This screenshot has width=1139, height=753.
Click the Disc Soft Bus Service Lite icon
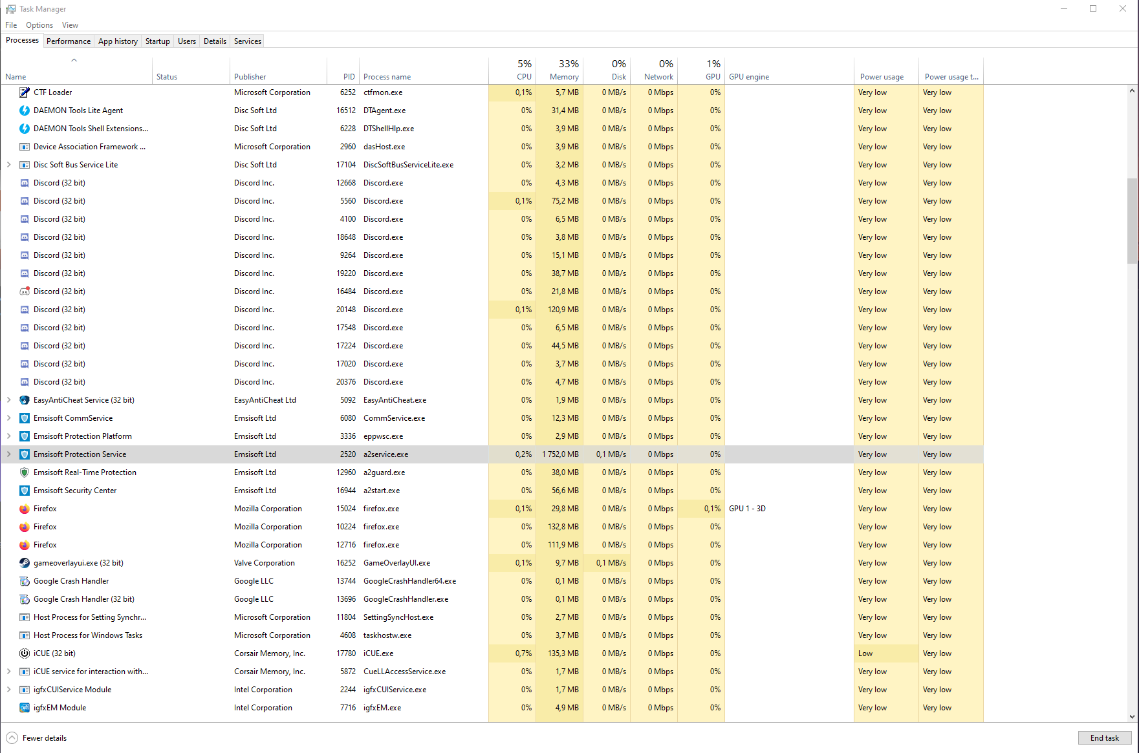tap(25, 165)
